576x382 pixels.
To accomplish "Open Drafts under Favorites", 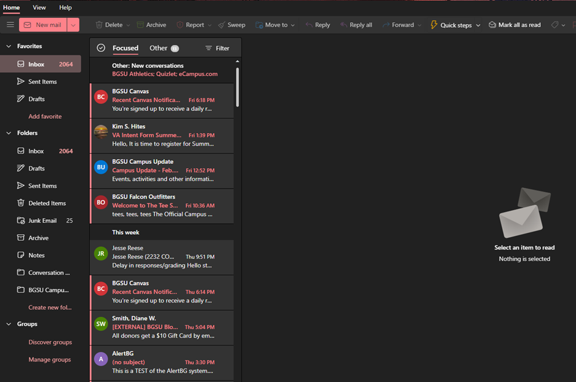I will click(x=41, y=99).
